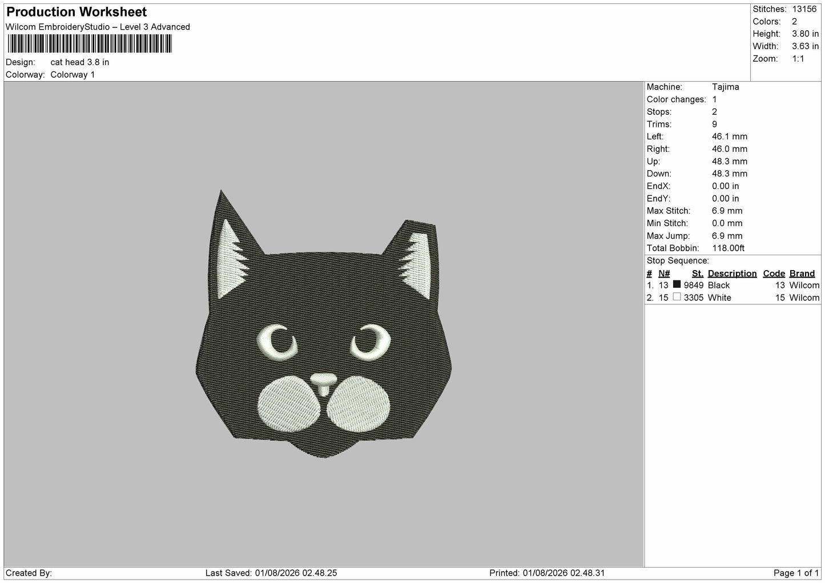Click the EndY value "0.00 in"

click(x=726, y=199)
